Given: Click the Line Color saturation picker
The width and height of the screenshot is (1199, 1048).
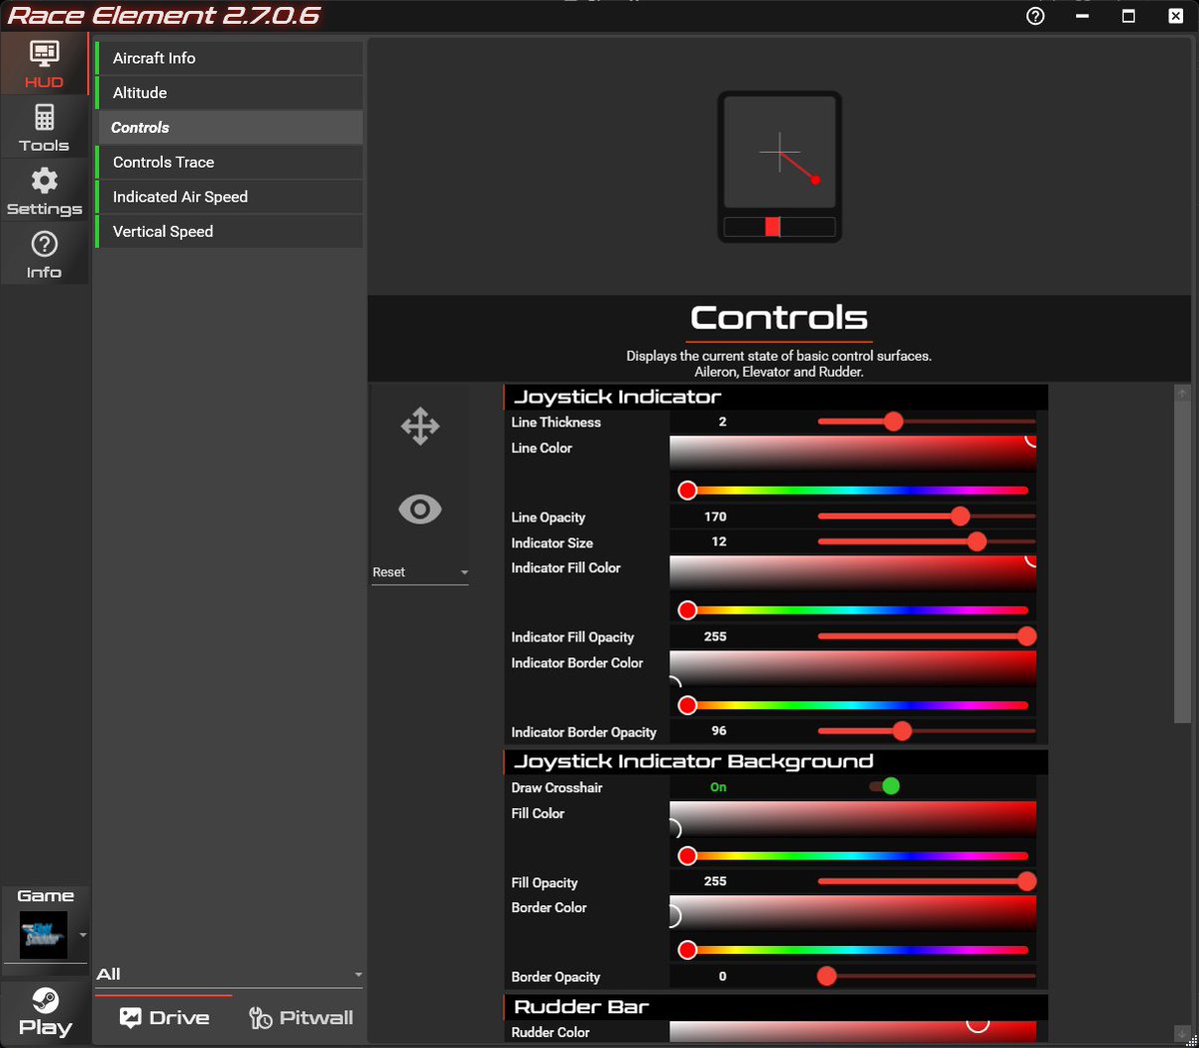Looking at the screenshot, I should click(852, 453).
